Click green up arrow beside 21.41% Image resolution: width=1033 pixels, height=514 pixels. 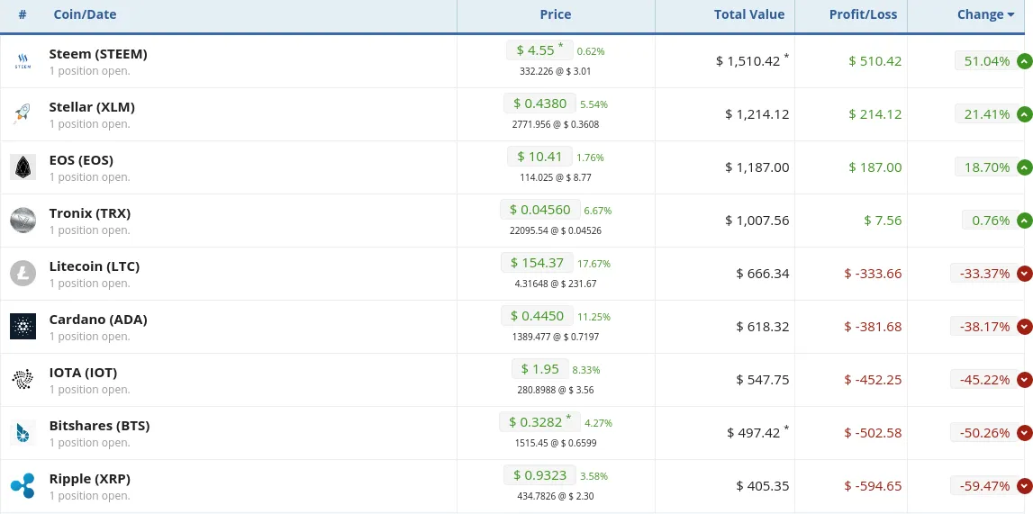coord(1024,114)
